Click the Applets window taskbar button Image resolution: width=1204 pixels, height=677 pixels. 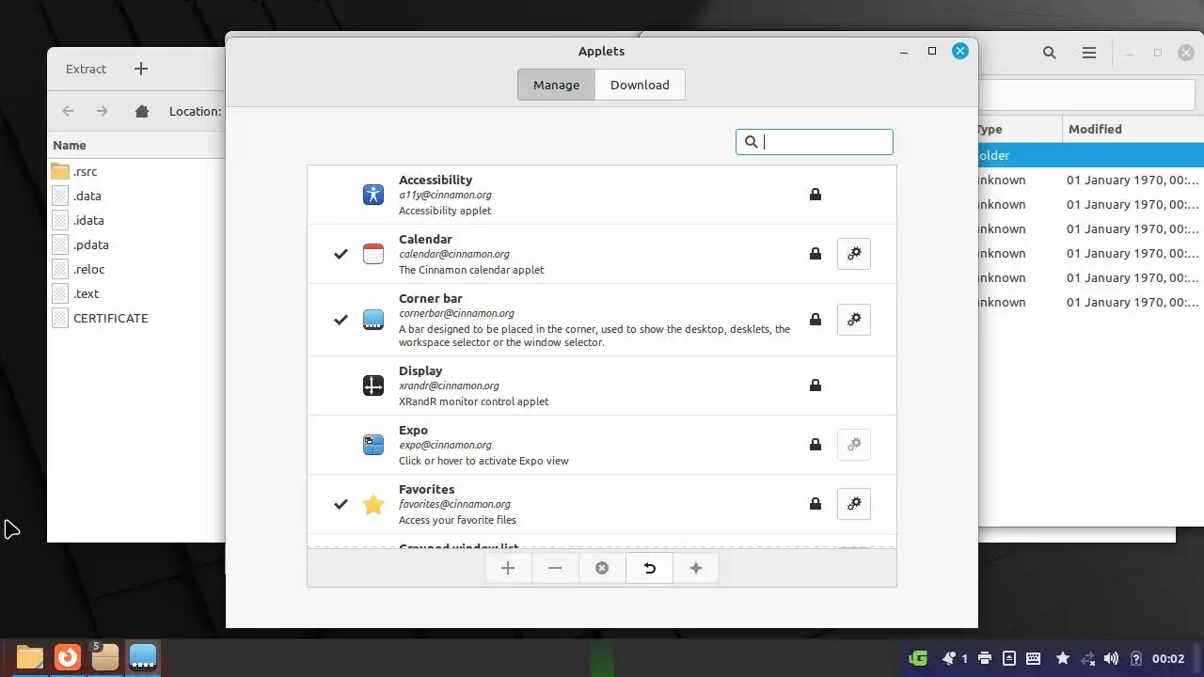click(x=143, y=657)
